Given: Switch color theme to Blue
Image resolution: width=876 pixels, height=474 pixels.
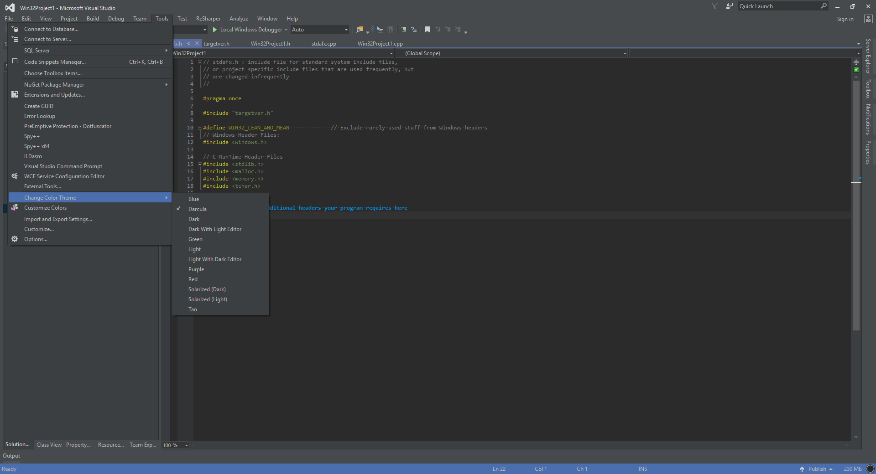Looking at the screenshot, I should 220,199.
